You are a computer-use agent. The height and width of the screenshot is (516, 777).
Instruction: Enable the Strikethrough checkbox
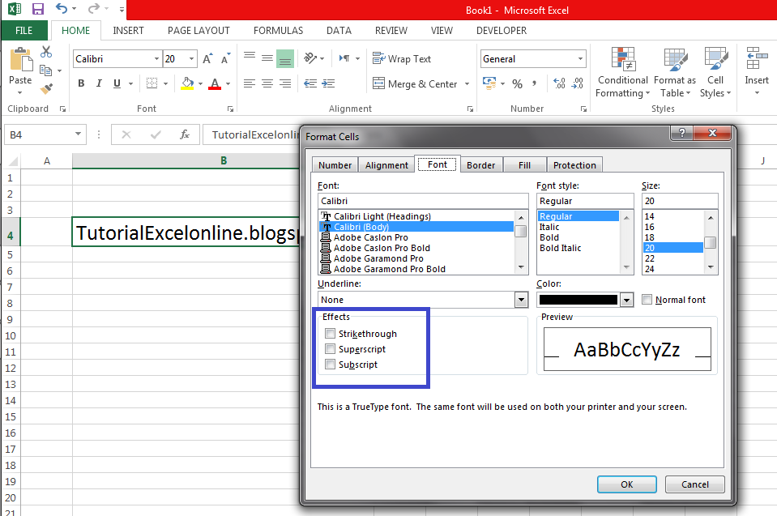tap(330, 333)
